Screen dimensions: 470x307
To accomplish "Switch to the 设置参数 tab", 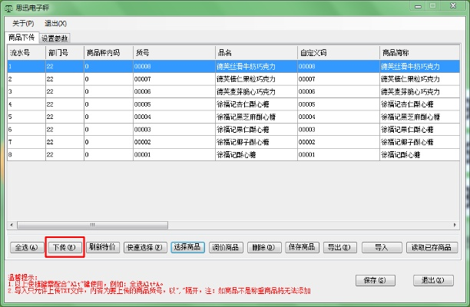I will coord(55,37).
